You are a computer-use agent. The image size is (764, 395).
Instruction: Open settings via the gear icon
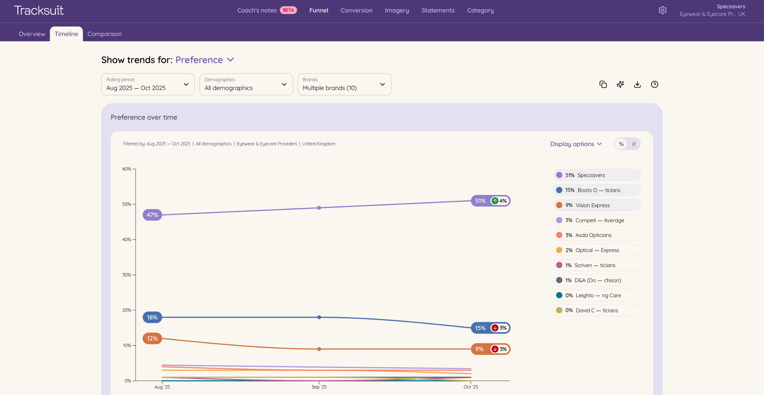click(x=662, y=10)
